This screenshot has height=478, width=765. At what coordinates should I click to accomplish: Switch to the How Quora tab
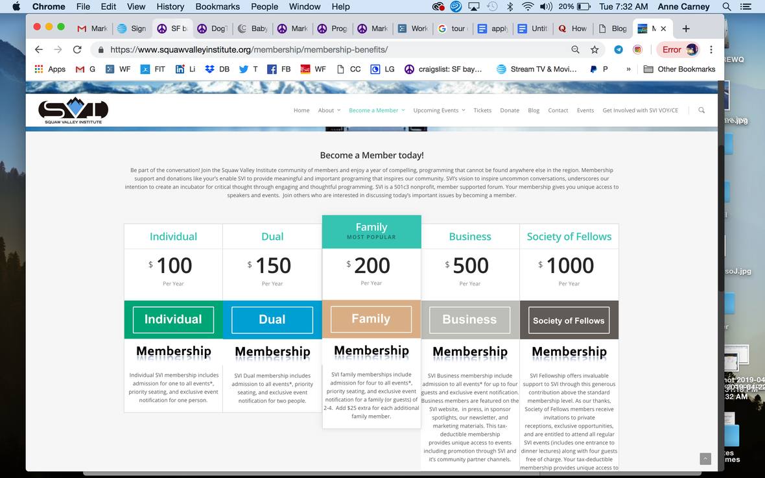[x=572, y=29]
